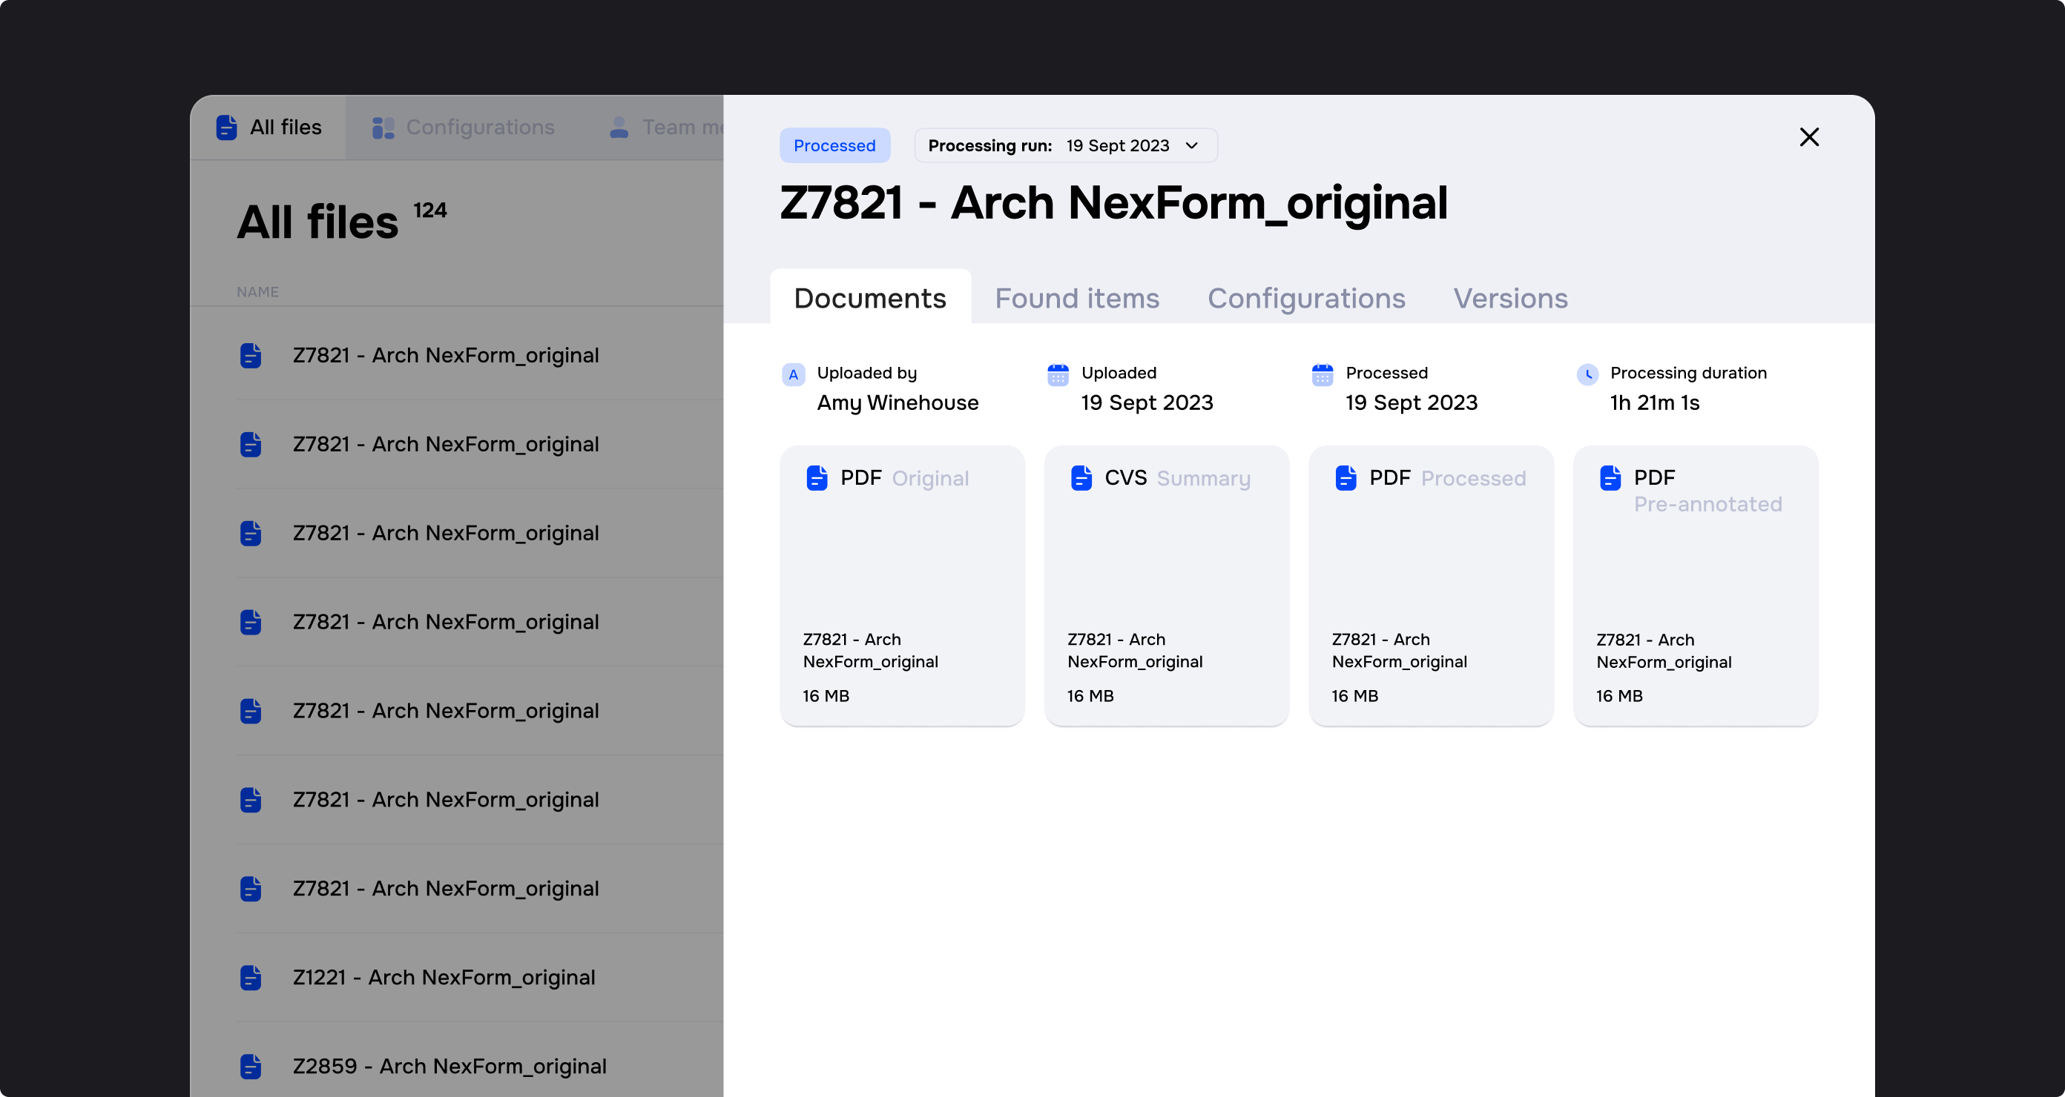Click the CVS Summary file icon

pos(1081,477)
